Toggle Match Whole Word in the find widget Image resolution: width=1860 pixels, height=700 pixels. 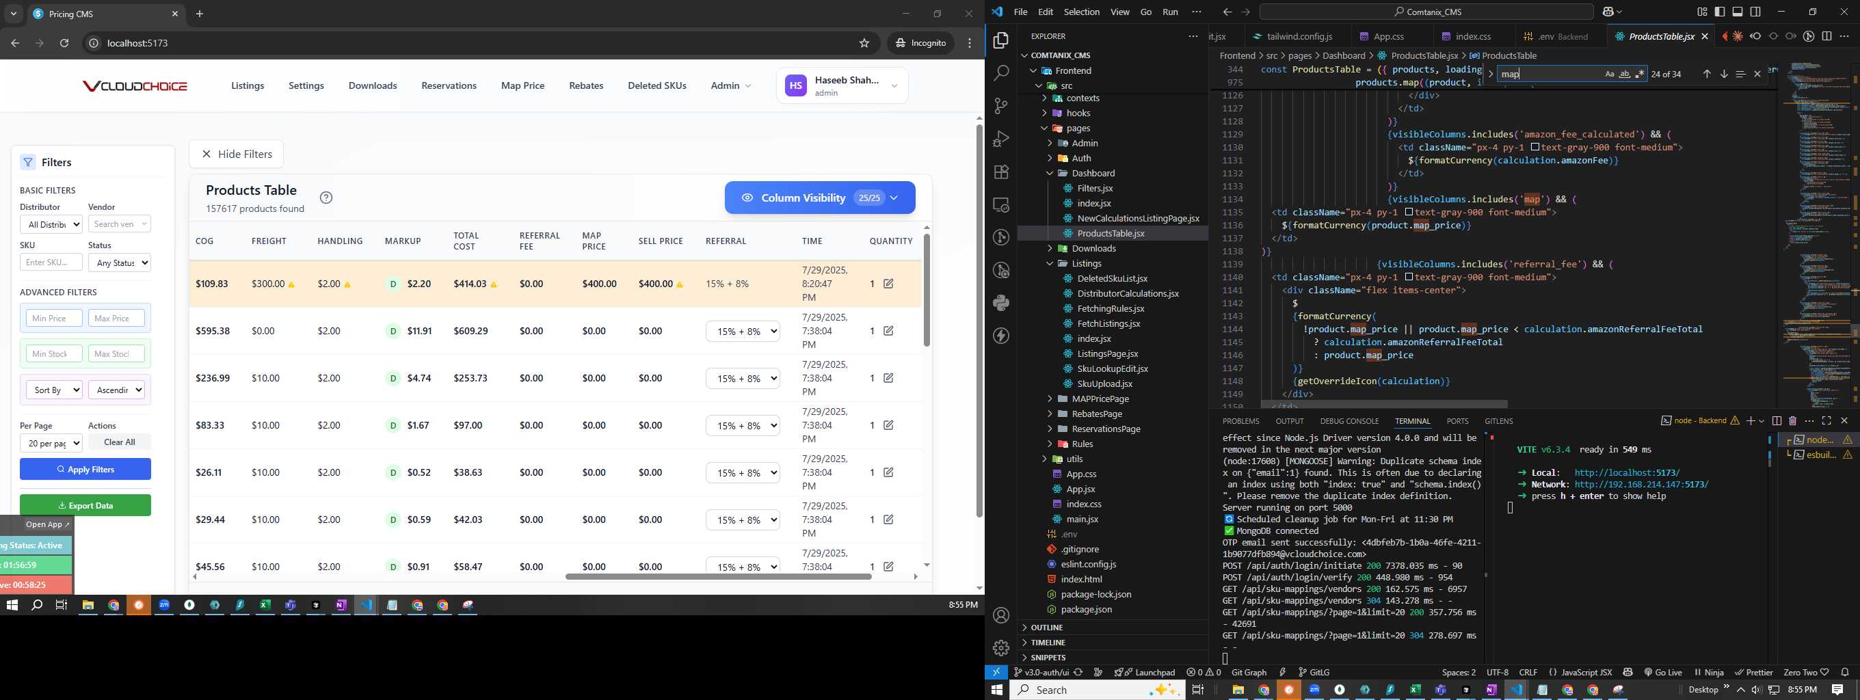pyautogui.click(x=1625, y=74)
